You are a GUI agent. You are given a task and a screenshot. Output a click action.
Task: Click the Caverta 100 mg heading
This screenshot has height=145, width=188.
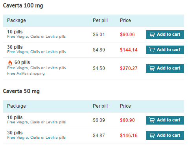23,6
